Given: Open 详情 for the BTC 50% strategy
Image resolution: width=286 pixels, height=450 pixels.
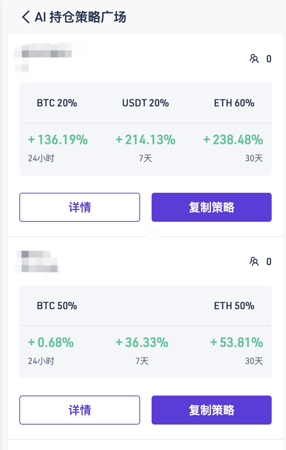Looking at the screenshot, I should pyautogui.click(x=80, y=410).
